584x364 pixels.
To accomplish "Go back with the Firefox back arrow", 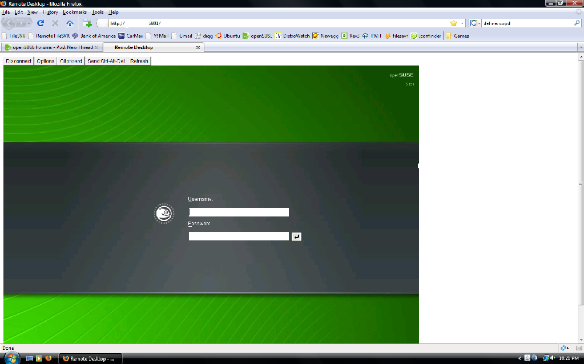I will pyautogui.click(x=9, y=23).
